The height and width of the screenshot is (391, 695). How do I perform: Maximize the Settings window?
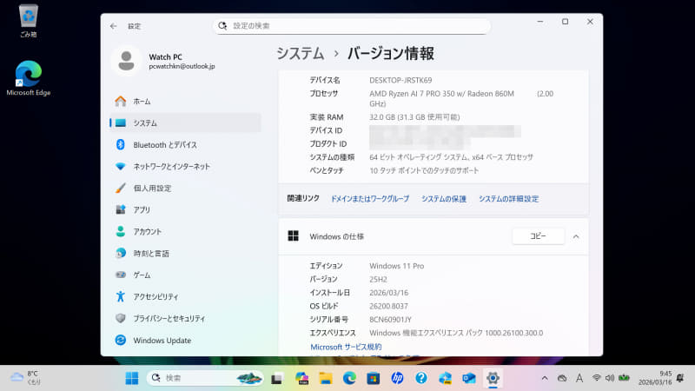pyautogui.click(x=566, y=22)
